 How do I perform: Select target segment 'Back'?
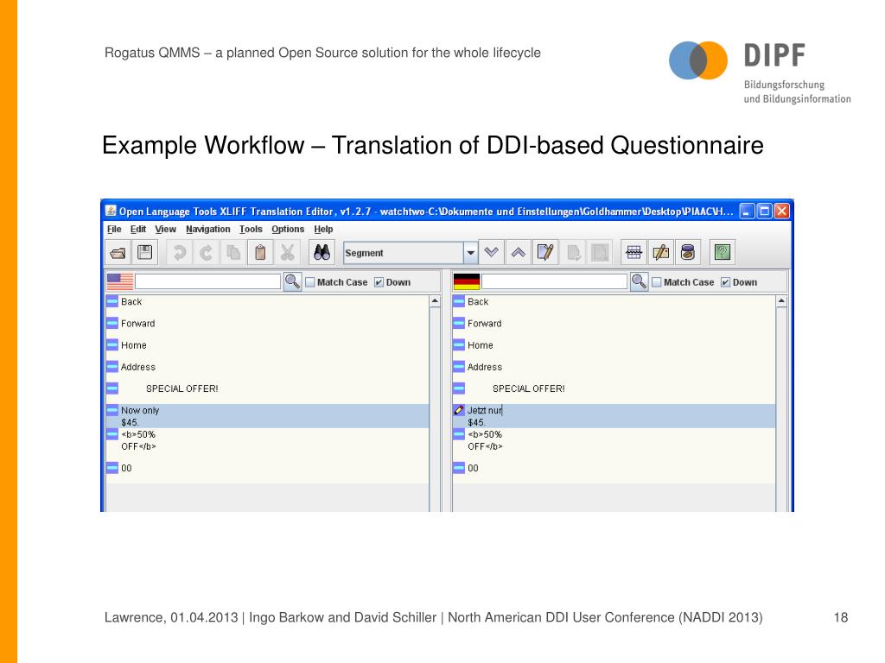pos(477,301)
